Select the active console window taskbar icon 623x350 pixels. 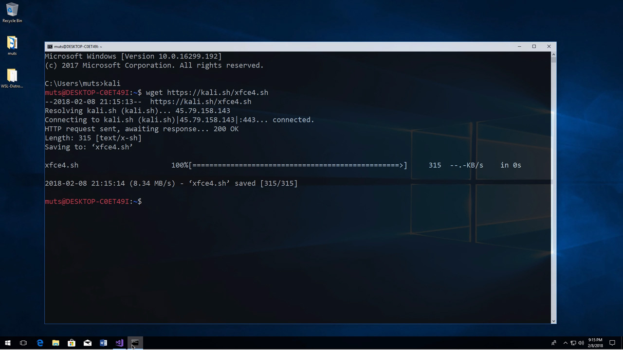tap(135, 343)
